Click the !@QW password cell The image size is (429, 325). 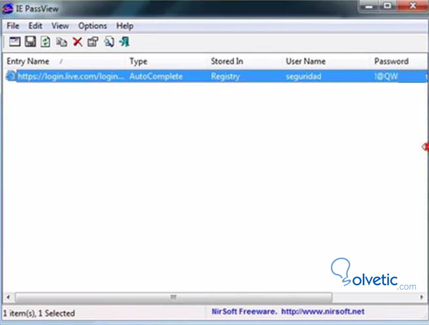(x=386, y=77)
